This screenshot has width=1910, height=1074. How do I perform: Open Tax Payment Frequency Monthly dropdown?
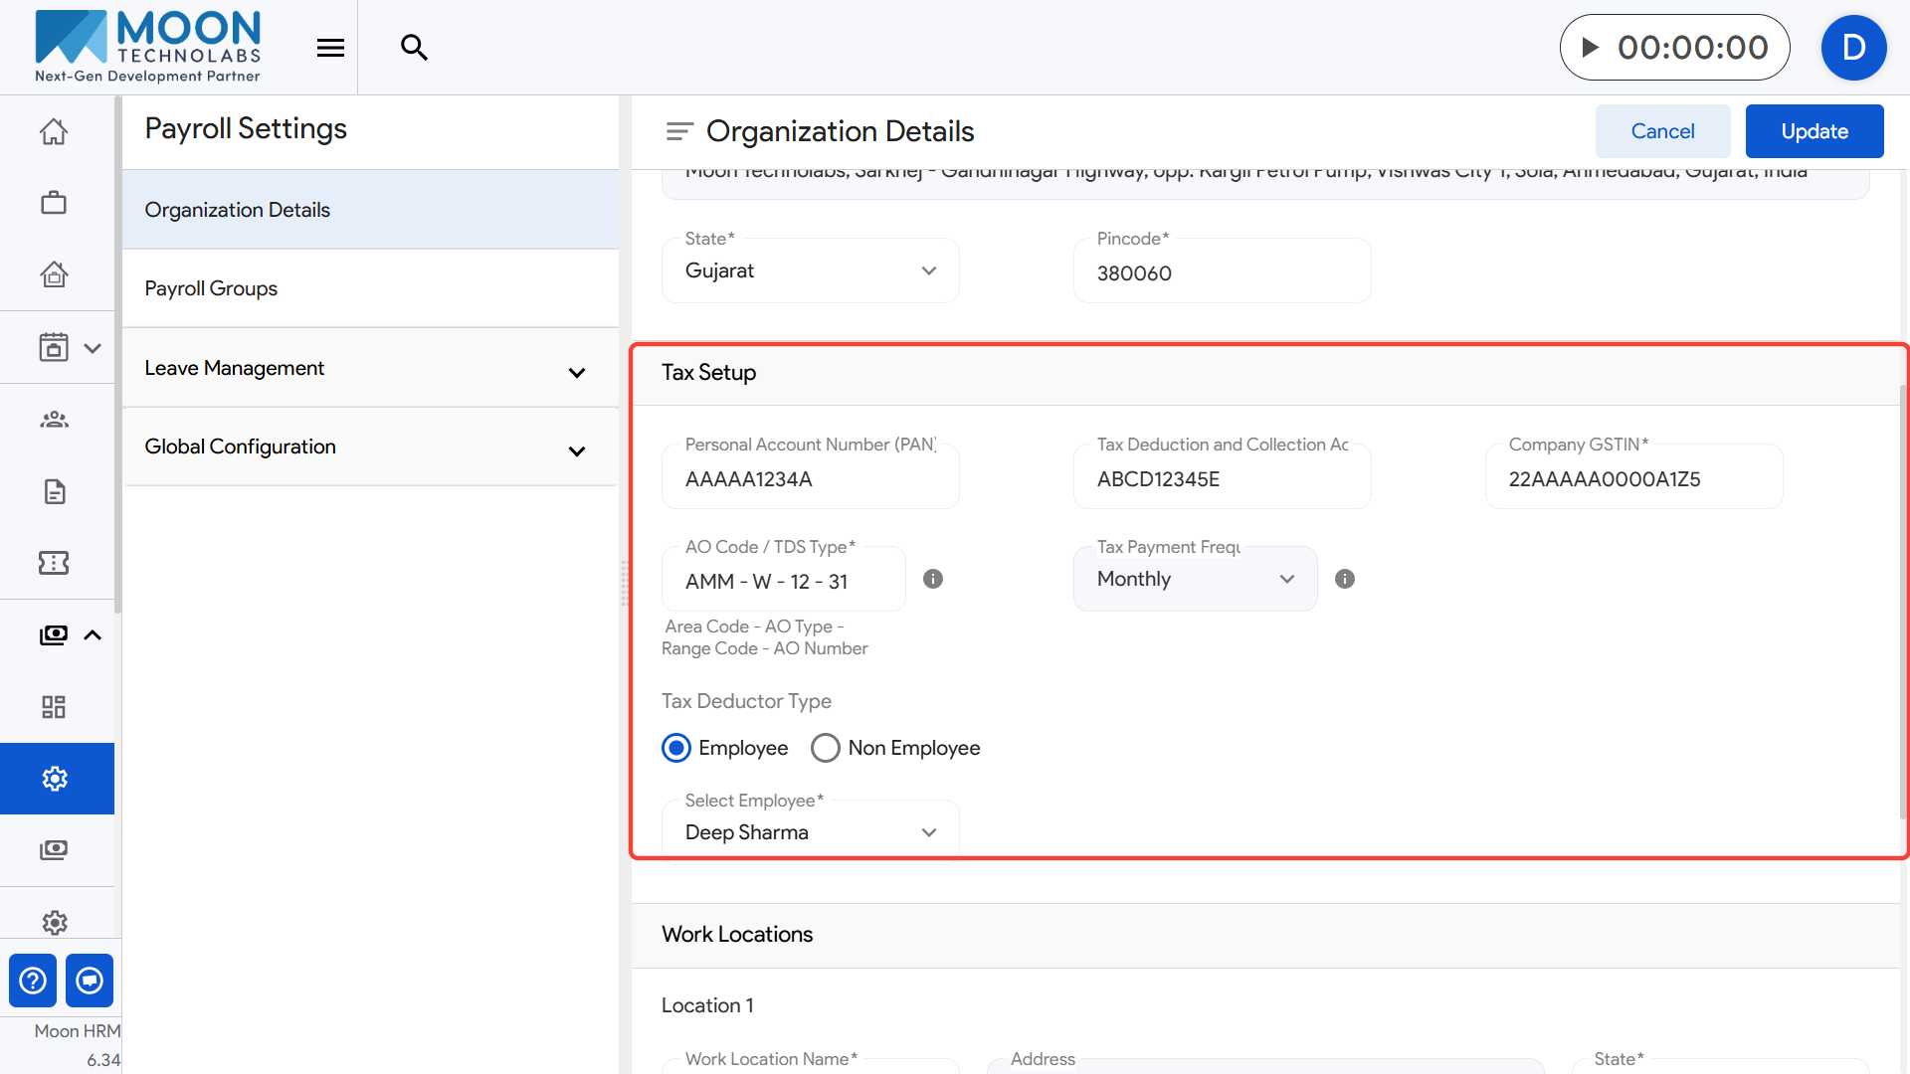click(1195, 579)
